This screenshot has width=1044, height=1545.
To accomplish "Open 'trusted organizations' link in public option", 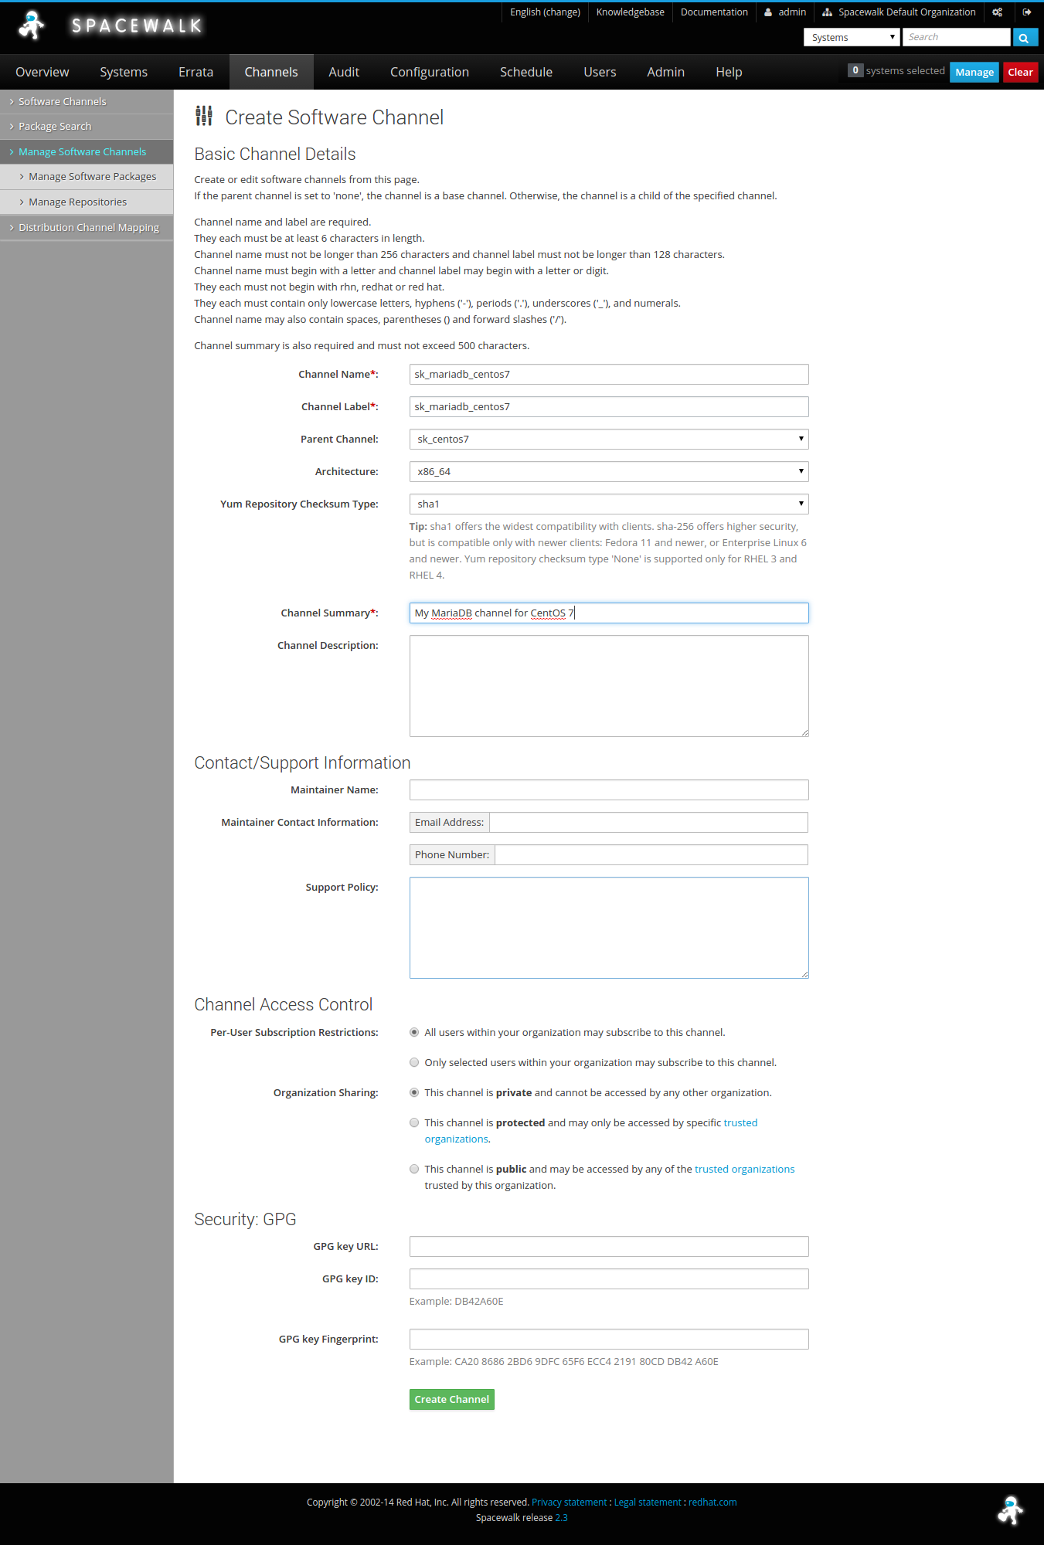I will 744,1170.
